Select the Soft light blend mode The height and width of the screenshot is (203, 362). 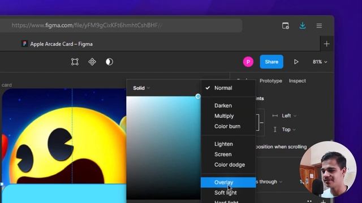pos(229,193)
